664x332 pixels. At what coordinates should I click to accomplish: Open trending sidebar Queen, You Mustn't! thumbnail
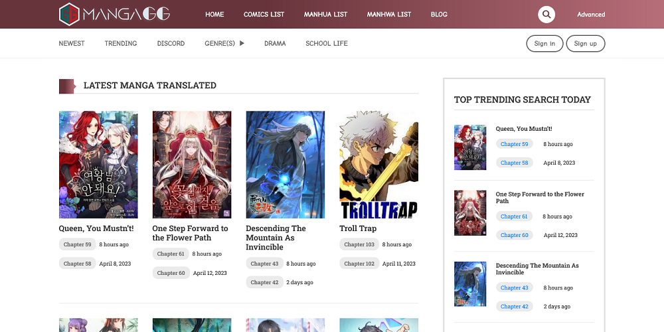(x=470, y=147)
